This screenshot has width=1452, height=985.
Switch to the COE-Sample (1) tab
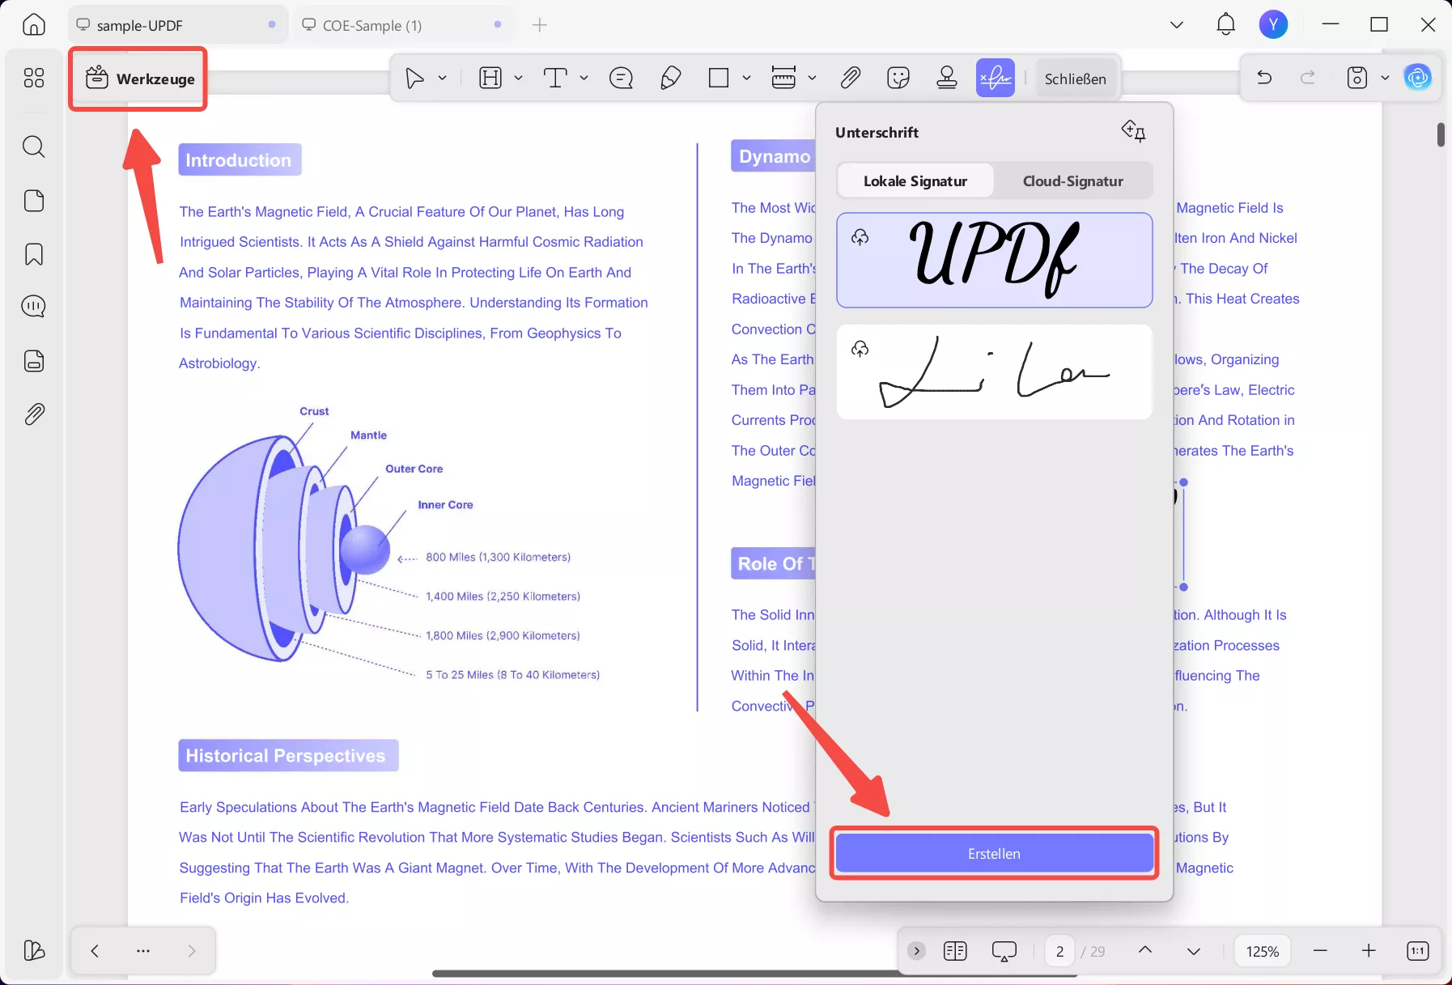click(402, 25)
